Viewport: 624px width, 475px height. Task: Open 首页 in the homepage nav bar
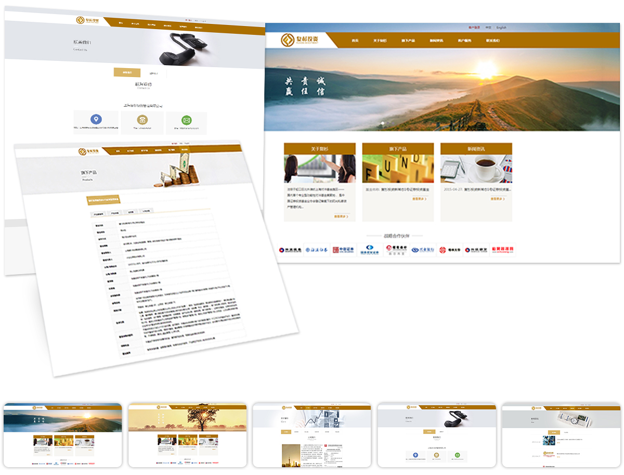[x=355, y=41]
